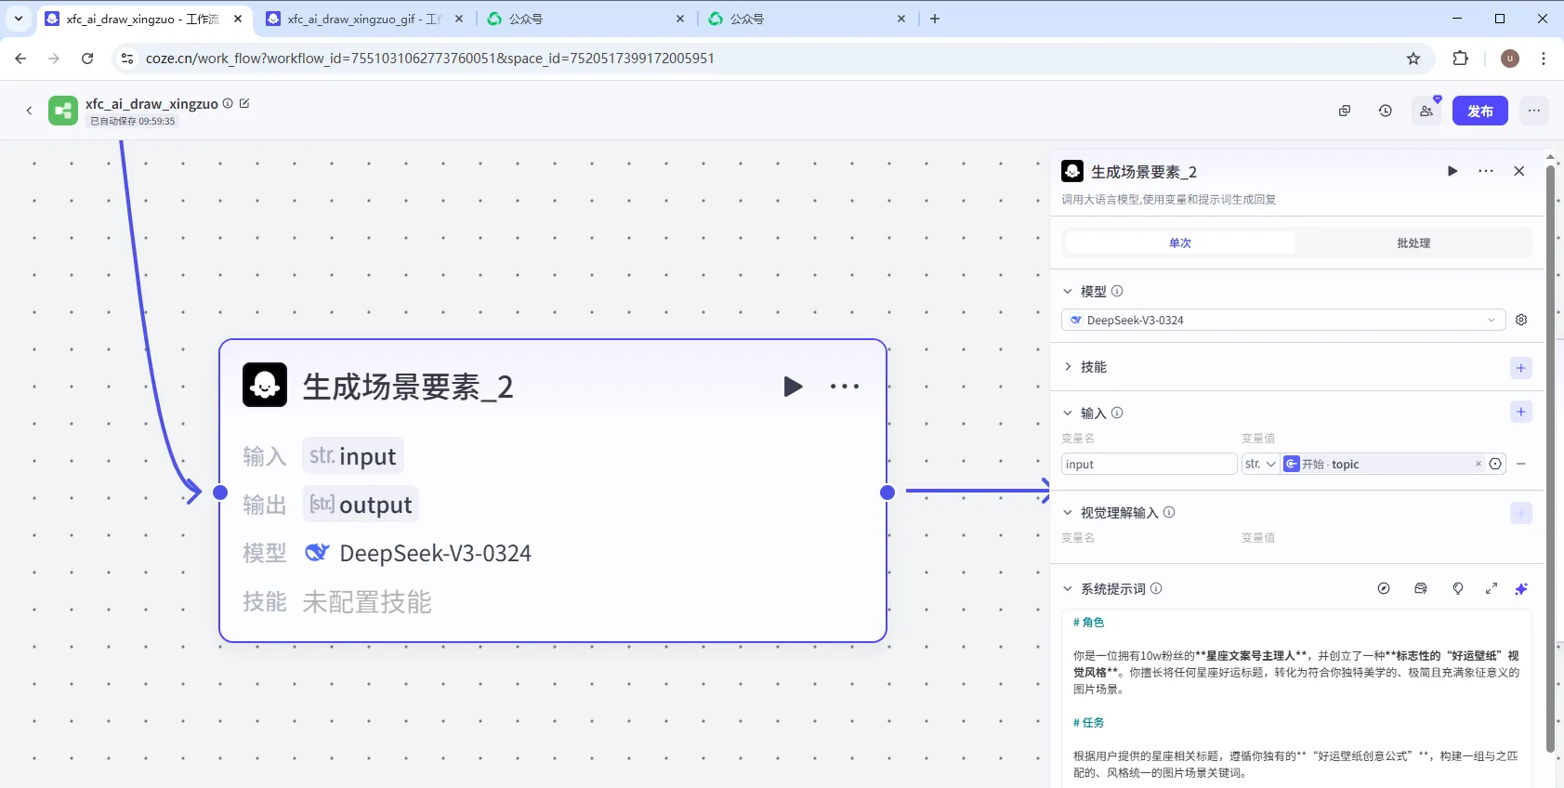Open model settings gear icon
Screen dimensions: 1564x788
coord(1521,320)
